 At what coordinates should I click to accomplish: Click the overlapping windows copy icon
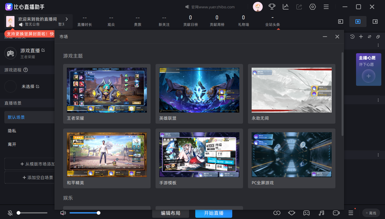[378, 37]
